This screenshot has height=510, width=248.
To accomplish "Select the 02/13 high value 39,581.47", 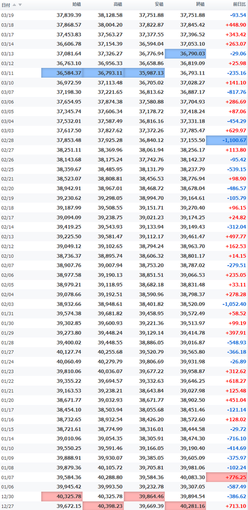I will [x=110, y=237].
